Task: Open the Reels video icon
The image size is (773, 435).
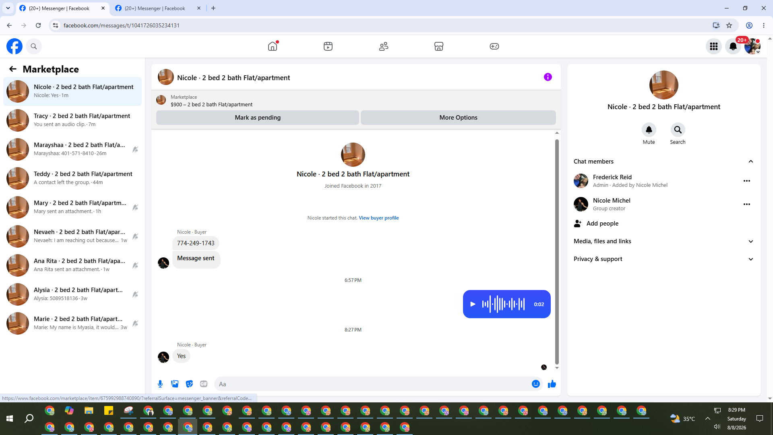Action: (x=328, y=46)
